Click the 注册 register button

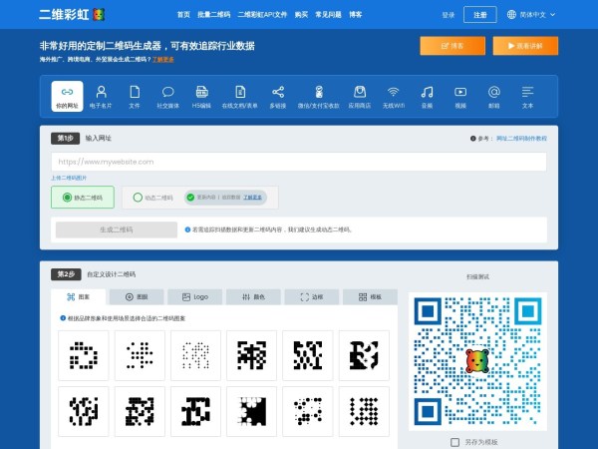click(x=480, y=15)
